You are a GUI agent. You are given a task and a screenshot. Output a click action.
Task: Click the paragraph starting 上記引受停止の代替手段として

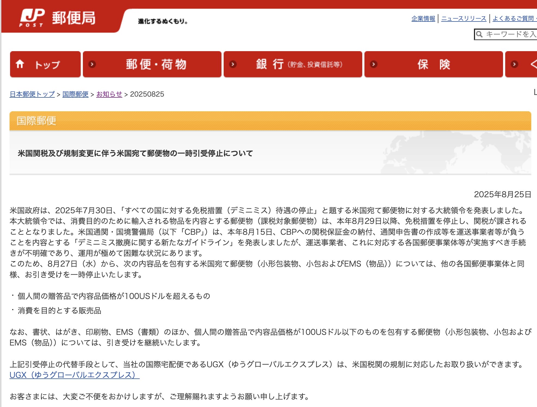[267, 364]
